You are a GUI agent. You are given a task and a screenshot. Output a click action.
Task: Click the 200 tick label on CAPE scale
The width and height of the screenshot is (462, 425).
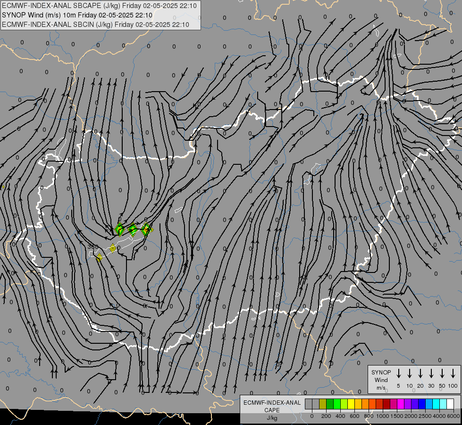pyautogui.click(x=326, y=416)
